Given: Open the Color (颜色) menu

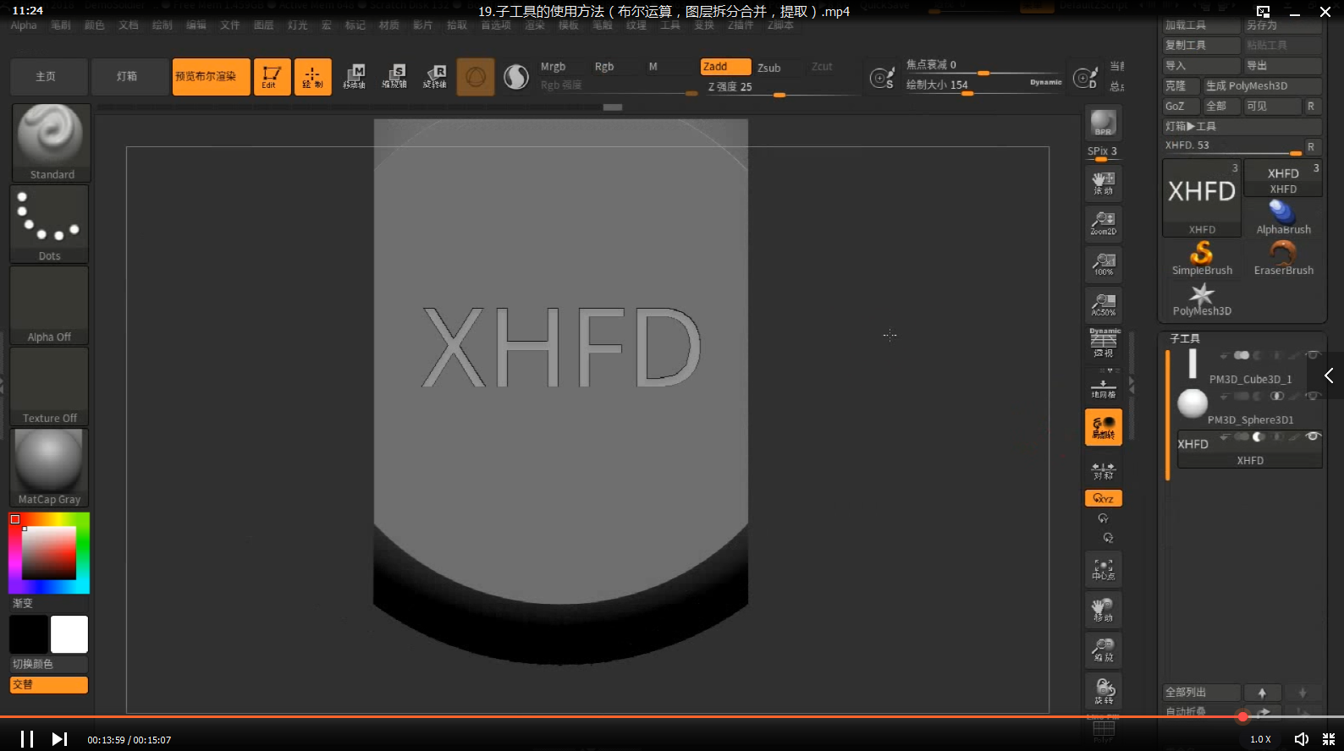Looking at the screenshot, I should (x=94, y=25).
